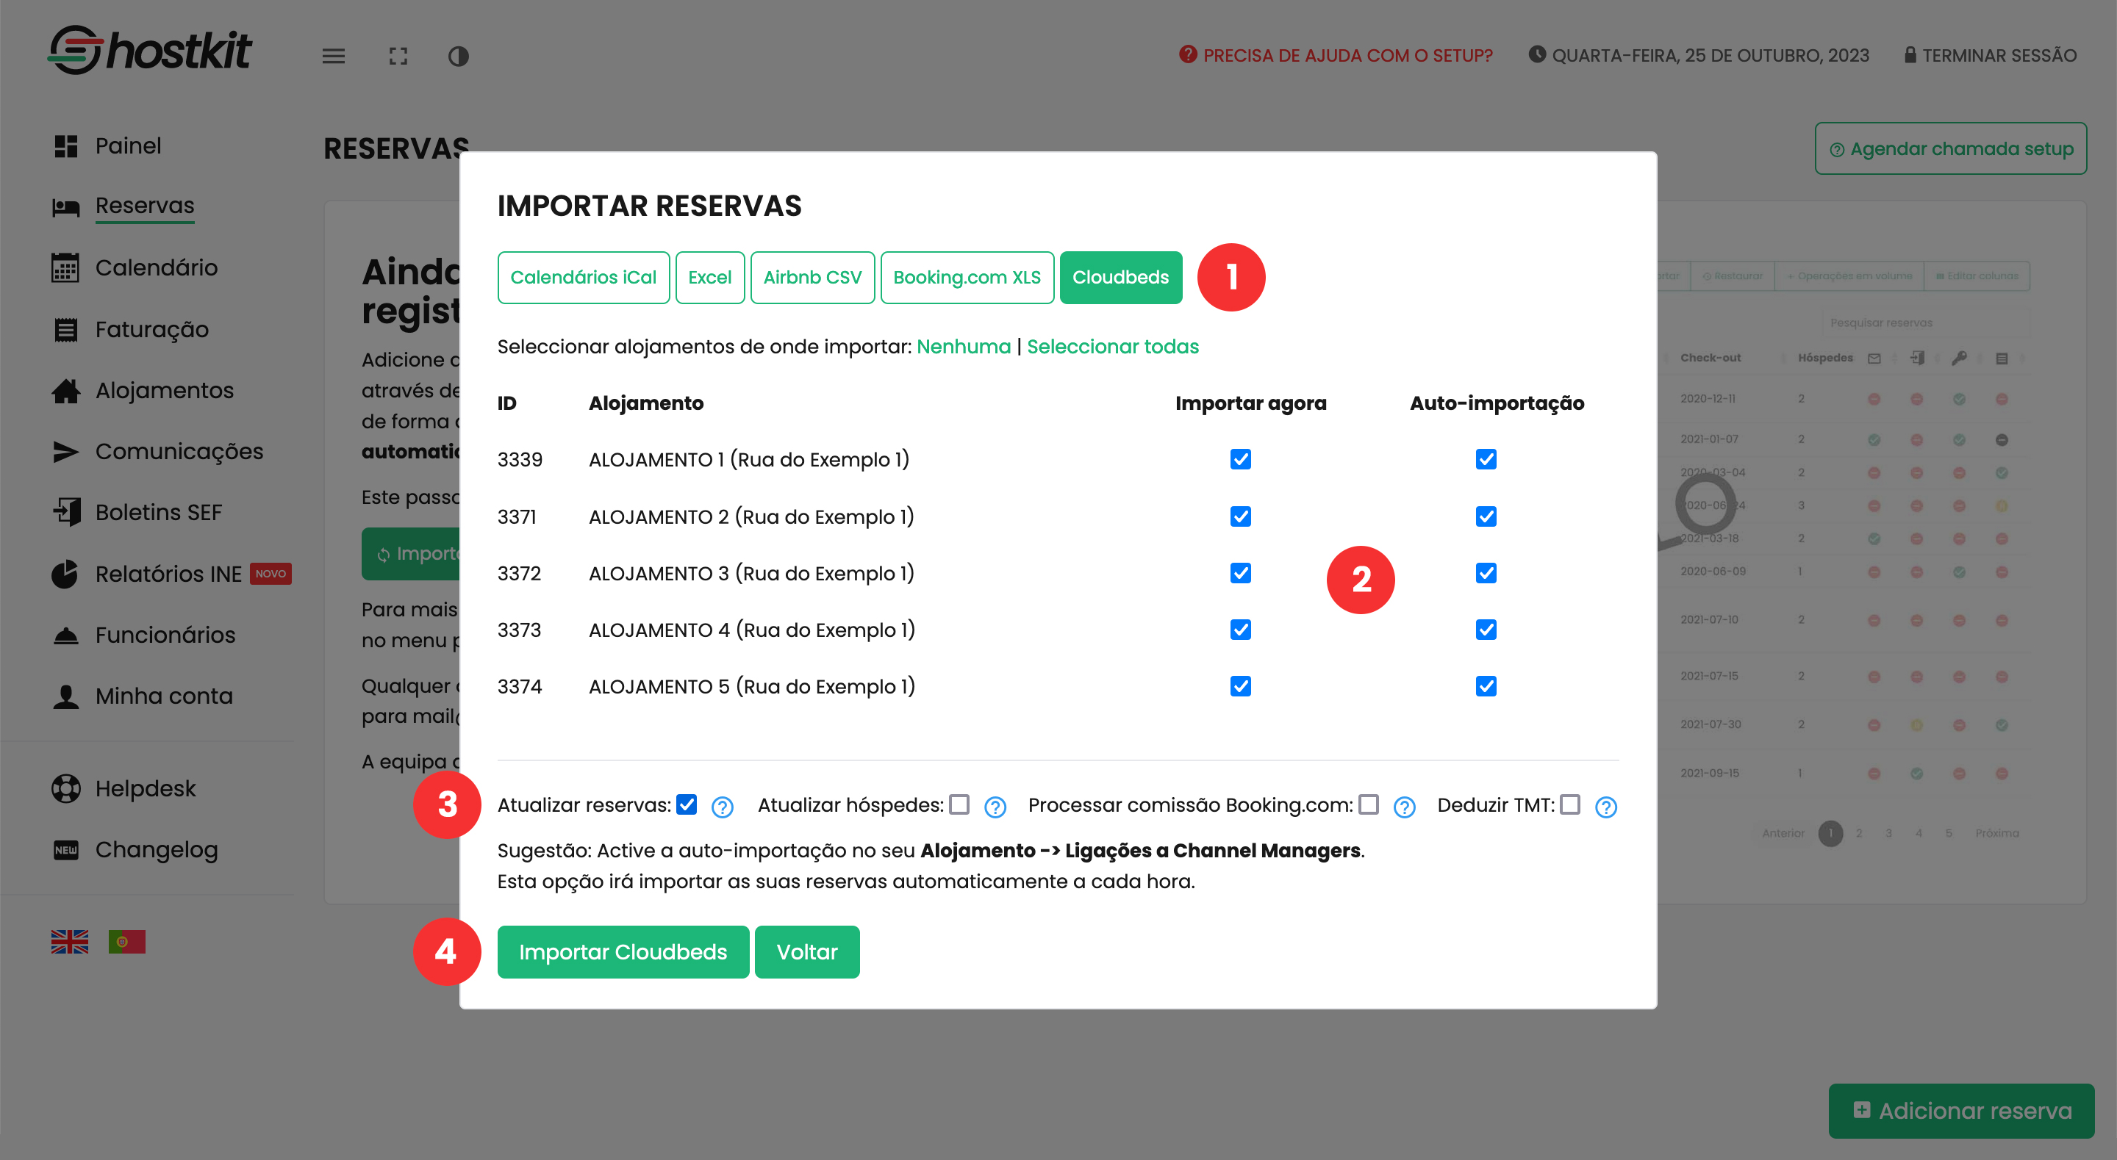Go to Reservas in sidebar

click(145, 206)
